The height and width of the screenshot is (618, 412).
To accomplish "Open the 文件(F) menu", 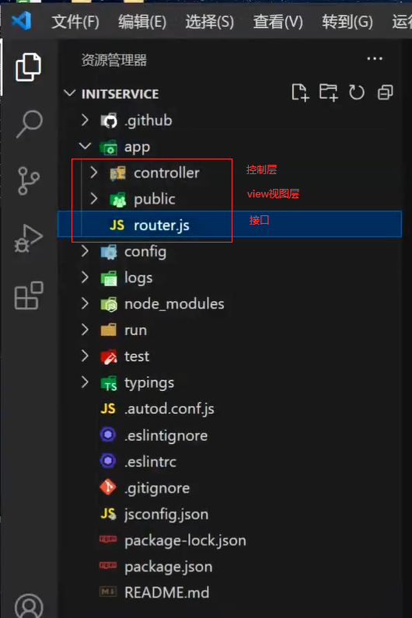I will coord(75,21).
